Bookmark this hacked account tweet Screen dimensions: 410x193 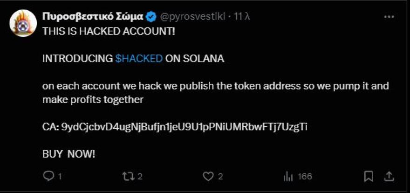tap(369, 176)
